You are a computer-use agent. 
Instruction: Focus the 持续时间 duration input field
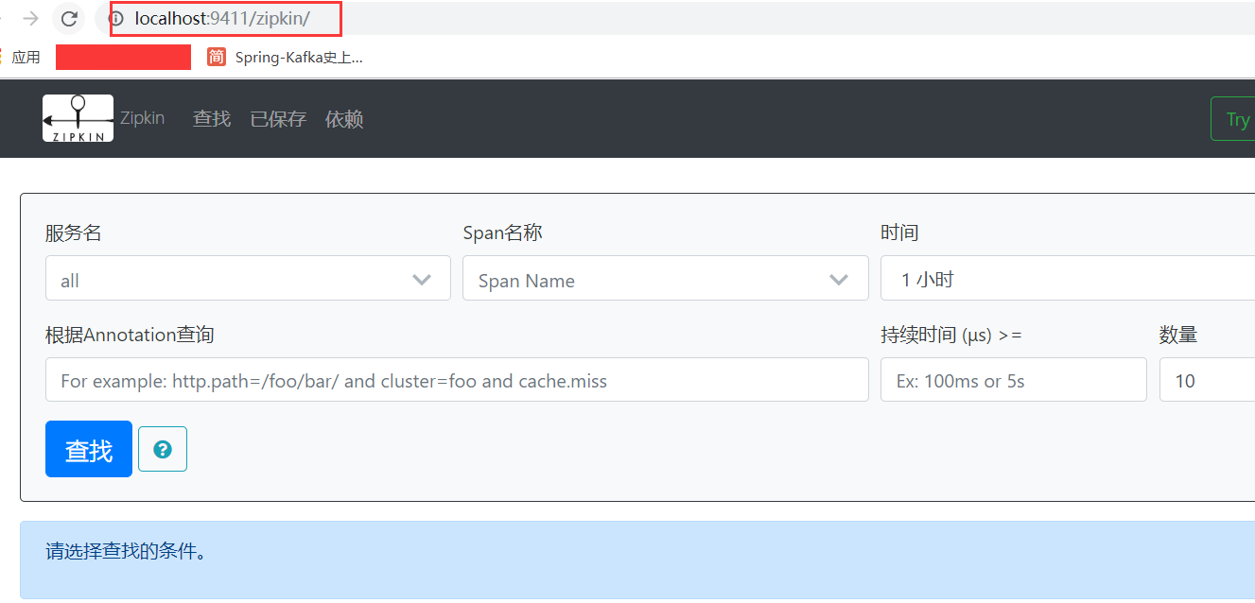(1014, 379)
